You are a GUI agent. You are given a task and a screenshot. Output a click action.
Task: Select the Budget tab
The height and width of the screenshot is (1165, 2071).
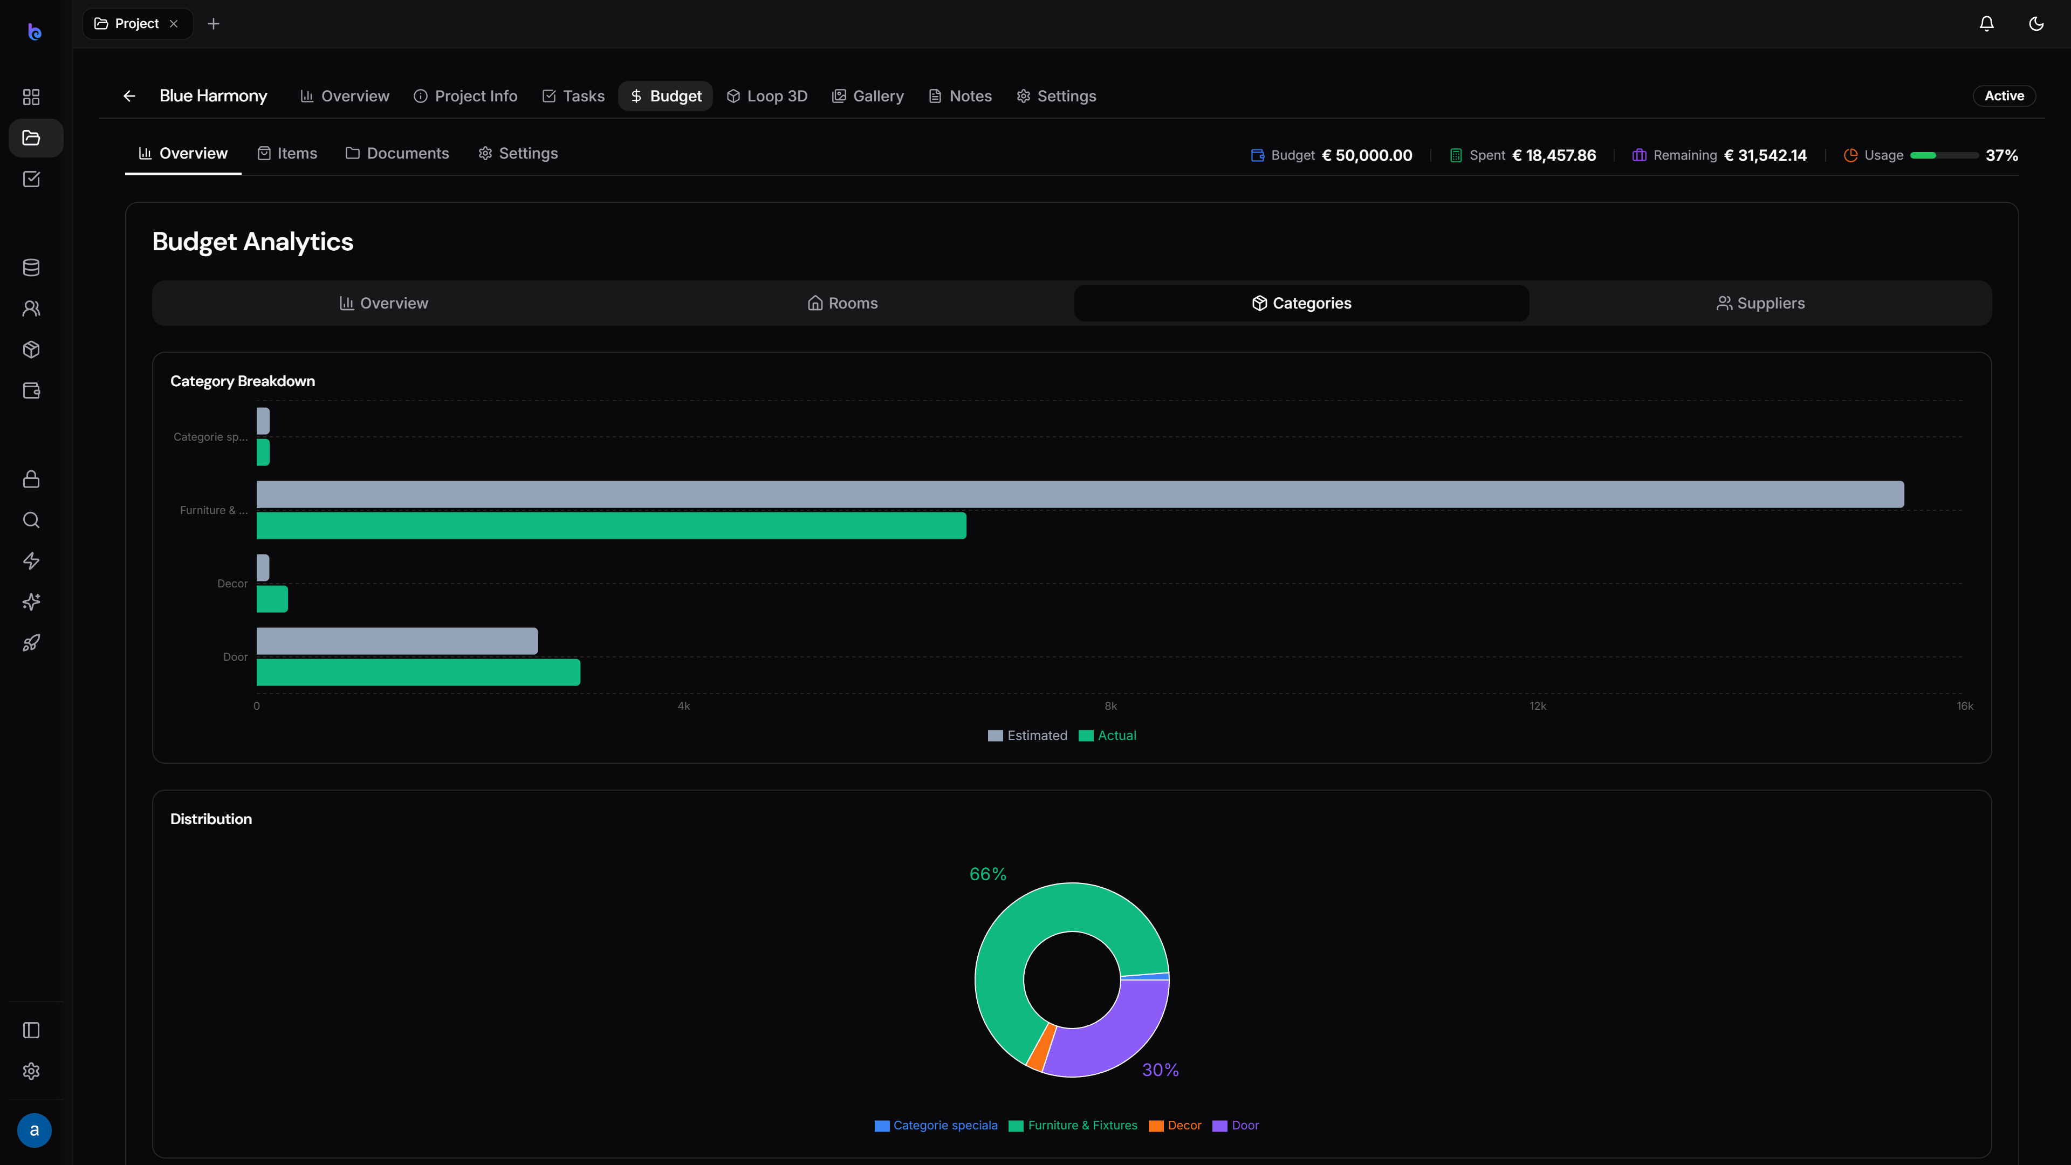(666, 95)
